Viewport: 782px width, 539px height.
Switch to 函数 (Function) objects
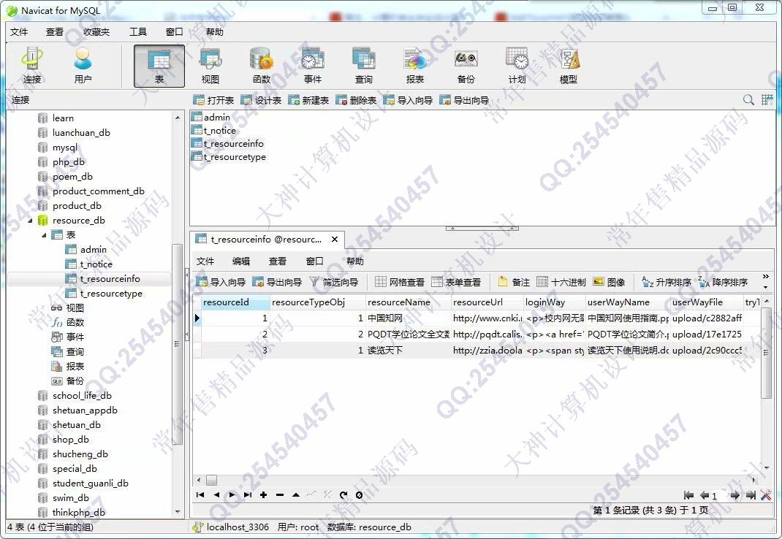(262, 66)
